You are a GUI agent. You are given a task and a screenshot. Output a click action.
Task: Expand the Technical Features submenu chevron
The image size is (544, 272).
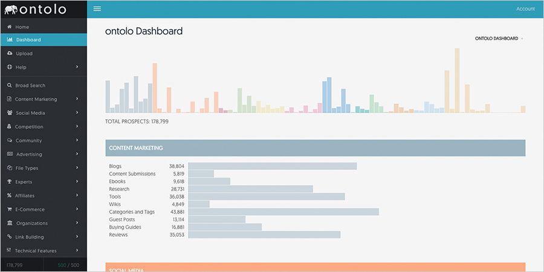(77, 250)
